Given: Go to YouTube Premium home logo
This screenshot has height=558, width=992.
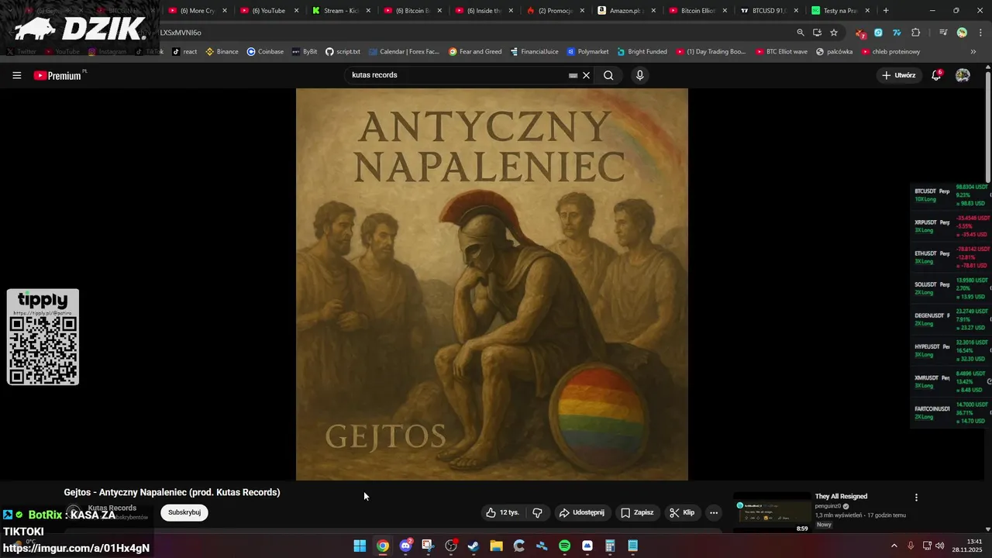Looking at the screenshot, I should (60, 75).
